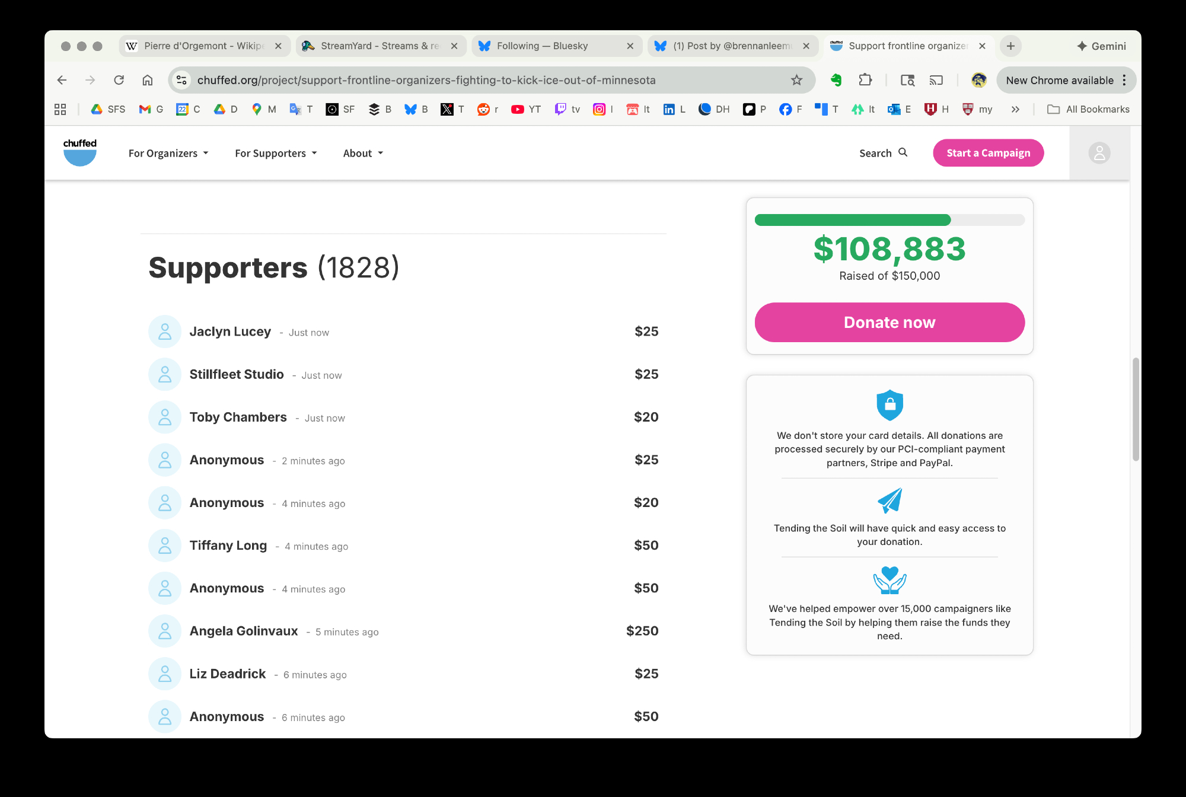The height and width of the screenshot is (797, 1186).
Task: Bookmark this page with star icon
Action: coord(796,80)
